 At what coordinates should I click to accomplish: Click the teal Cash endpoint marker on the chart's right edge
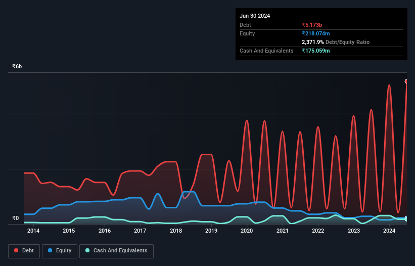(406, 219)
